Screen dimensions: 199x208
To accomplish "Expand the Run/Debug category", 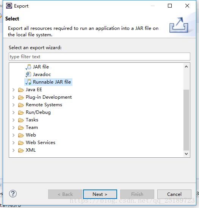I will (13, 112).
